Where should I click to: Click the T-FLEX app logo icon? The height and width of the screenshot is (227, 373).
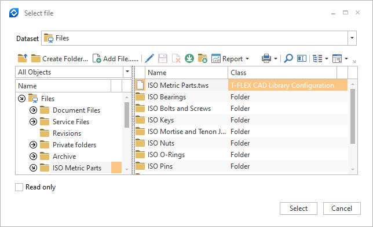click(x=14, y=13)
